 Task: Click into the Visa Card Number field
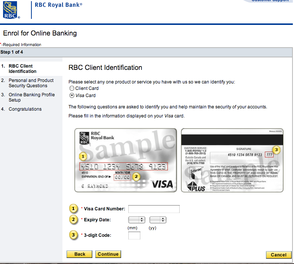click(x=154, y=209)
